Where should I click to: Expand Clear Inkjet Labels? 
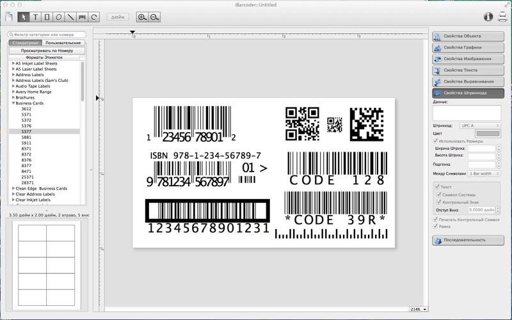tap(13, 200)
